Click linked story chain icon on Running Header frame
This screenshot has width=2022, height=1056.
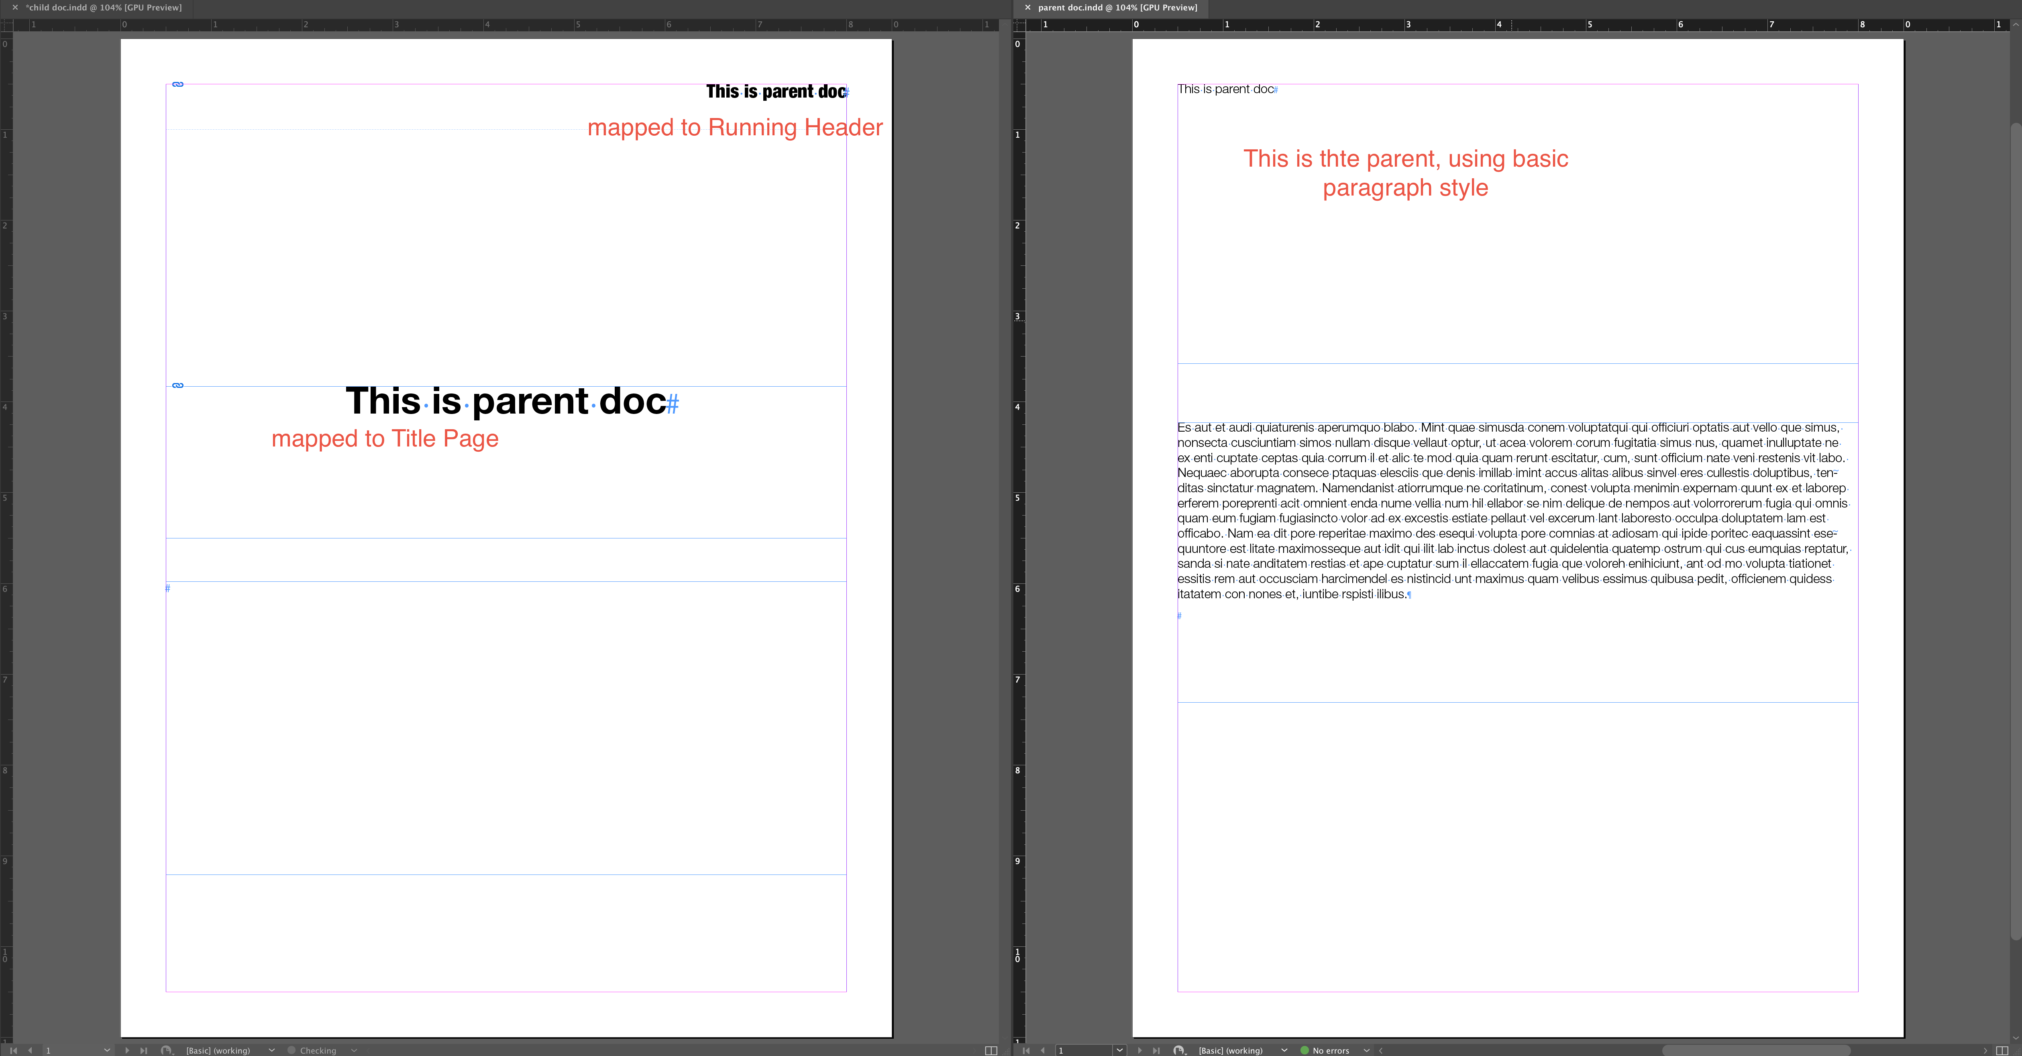pos(178,84)
